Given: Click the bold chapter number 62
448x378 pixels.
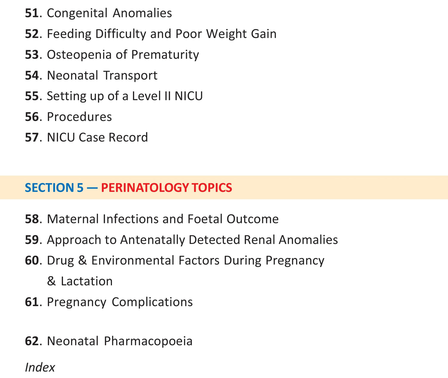Looking at the screenshot, I should (x=32, y=341).
